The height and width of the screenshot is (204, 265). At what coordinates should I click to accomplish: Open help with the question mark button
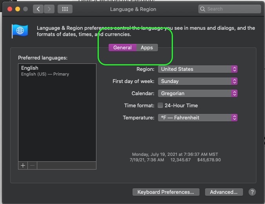[252, 192]
